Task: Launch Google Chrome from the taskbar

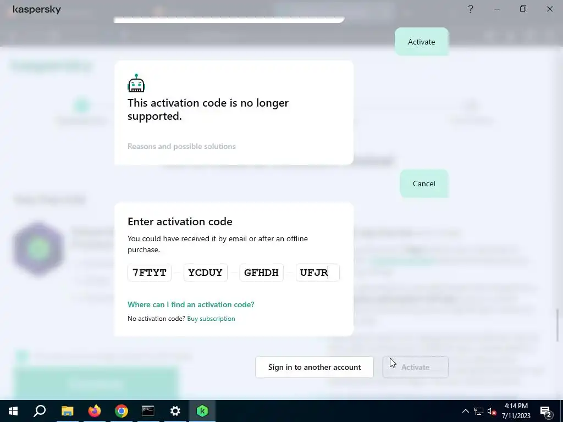Action: click(122, 411)
